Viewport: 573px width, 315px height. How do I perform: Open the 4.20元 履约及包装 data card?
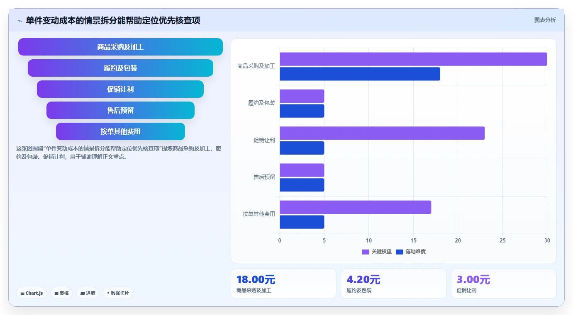(x=393, y=283)
